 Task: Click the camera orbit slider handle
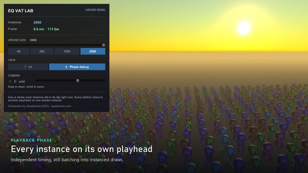78,80
